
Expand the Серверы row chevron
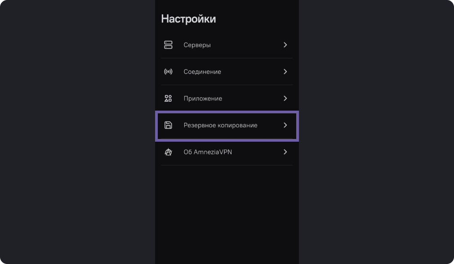[x=285, y=45]
